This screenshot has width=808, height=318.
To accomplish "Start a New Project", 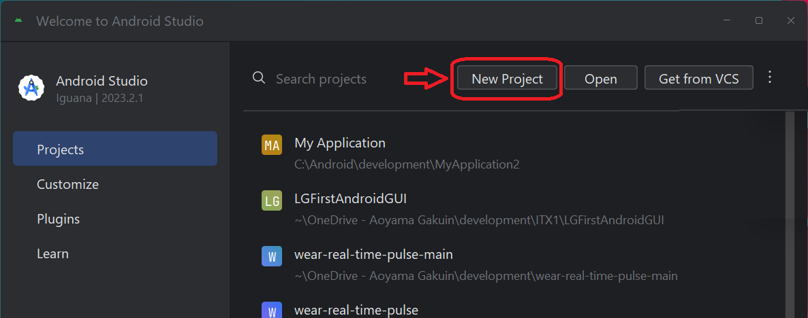I will (x=507, y=79).
